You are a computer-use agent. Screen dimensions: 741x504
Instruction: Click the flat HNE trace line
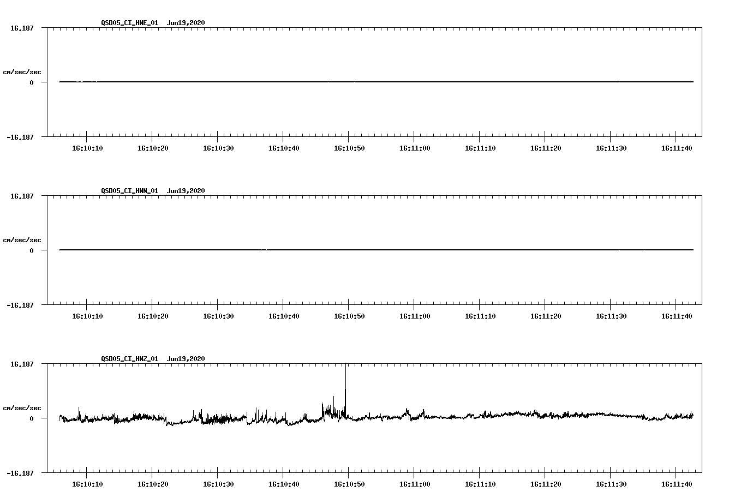pos(377,82)
